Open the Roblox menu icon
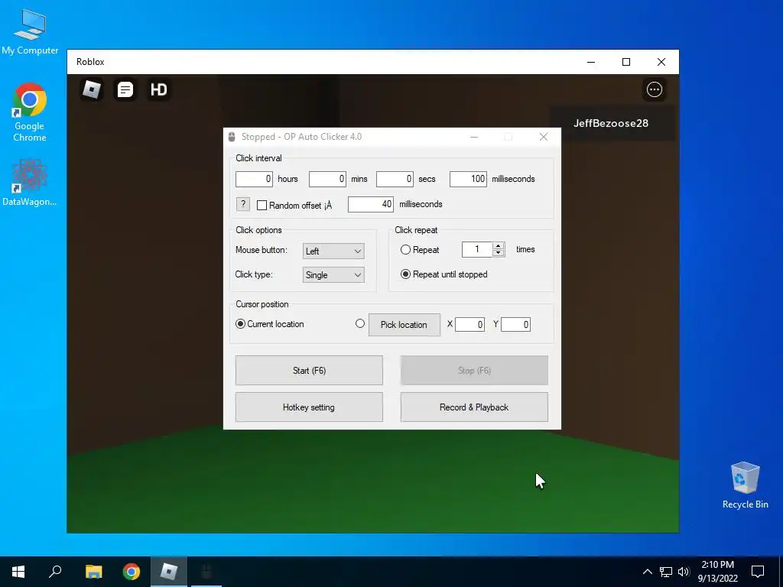This screenshot has height=587, width=783. pyautogui.click(x=92, y=90)
